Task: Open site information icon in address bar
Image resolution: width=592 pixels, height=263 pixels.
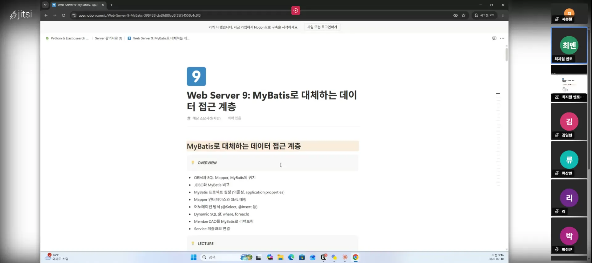Action: pos(74,15)
